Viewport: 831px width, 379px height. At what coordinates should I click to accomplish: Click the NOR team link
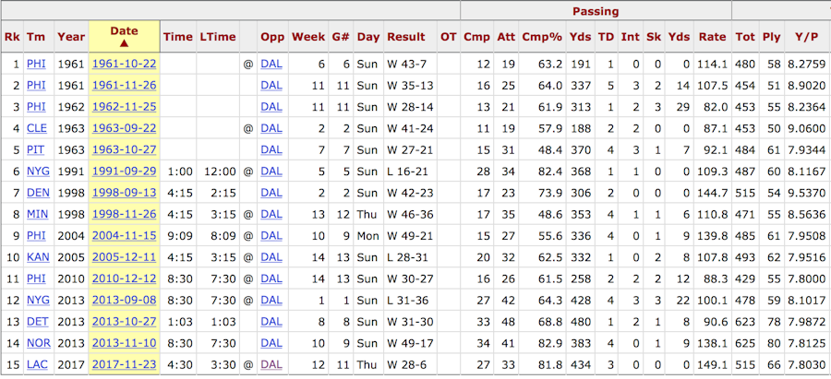36,344
